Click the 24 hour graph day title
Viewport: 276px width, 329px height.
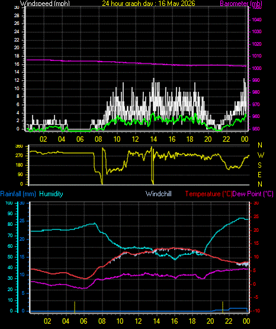pos(149,4)
